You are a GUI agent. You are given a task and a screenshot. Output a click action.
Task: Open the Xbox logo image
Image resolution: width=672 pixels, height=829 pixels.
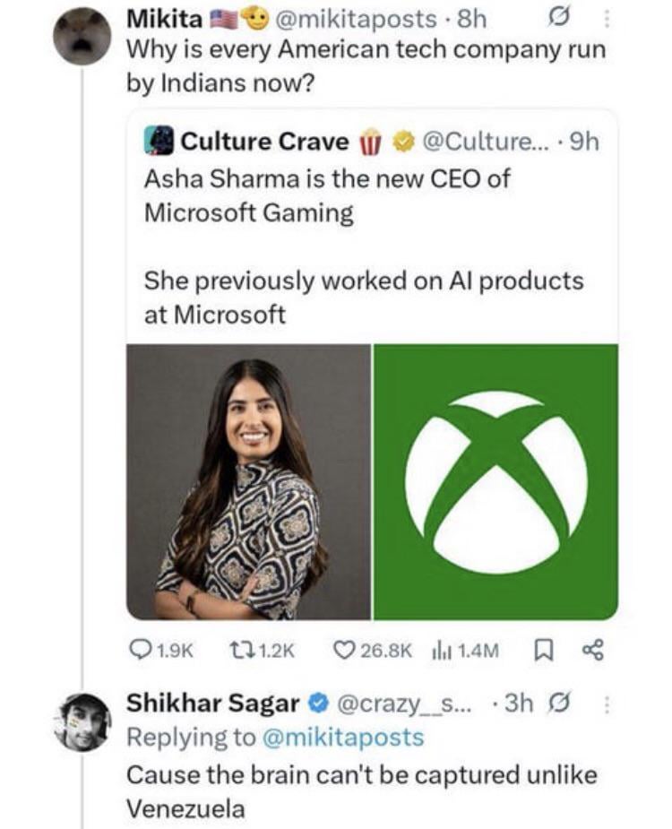[495, 482]
